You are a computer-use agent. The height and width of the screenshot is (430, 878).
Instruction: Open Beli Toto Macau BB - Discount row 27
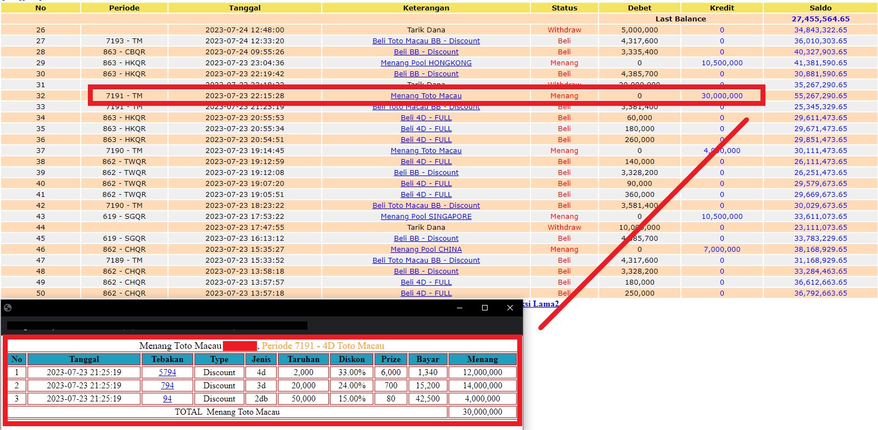(x=426, y=41)
